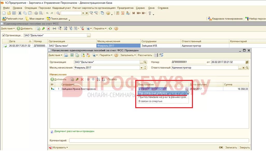Viewport: 266px width, 151px height.
Task: Open the Исправить dropdown button
Action: 58,148
